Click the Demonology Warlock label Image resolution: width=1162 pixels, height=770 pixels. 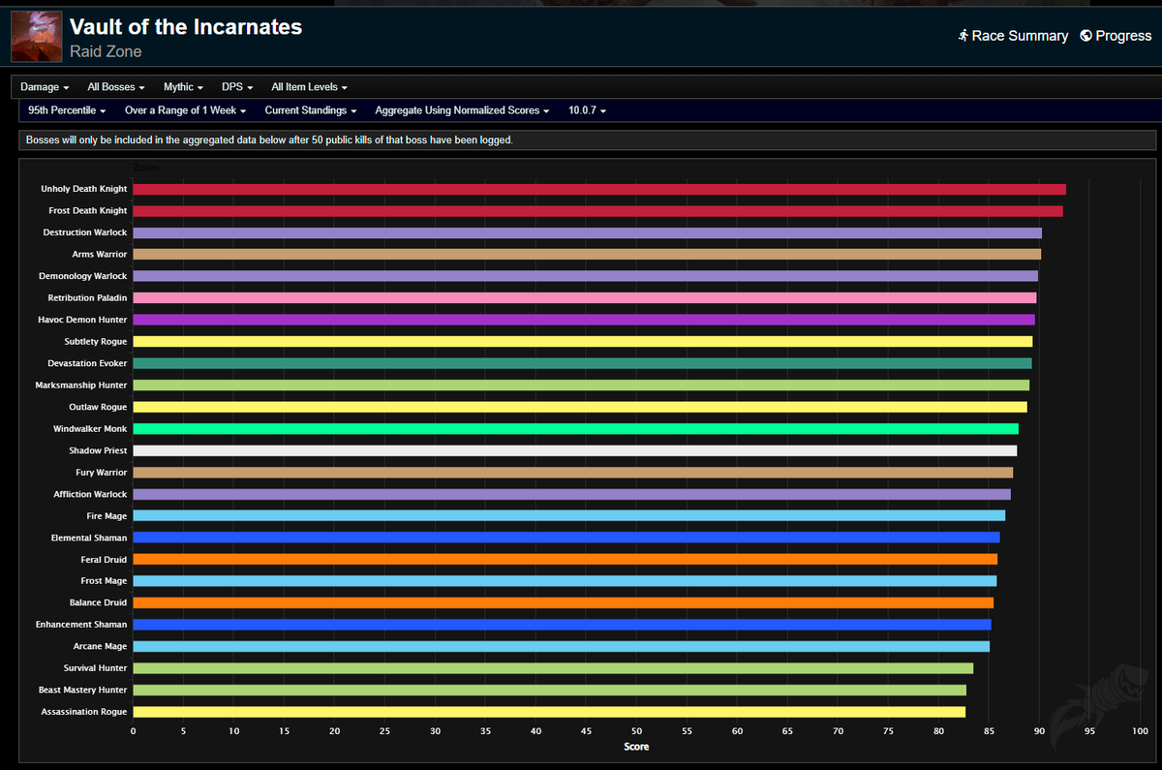point(82,276)
